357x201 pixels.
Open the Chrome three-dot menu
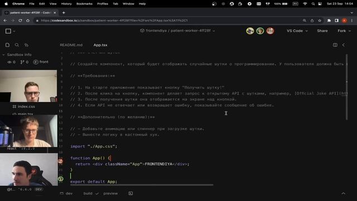(352, 21)
